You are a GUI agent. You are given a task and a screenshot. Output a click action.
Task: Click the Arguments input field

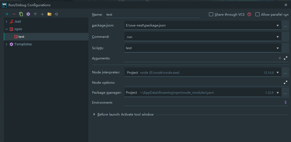click(x=201, y=58)
